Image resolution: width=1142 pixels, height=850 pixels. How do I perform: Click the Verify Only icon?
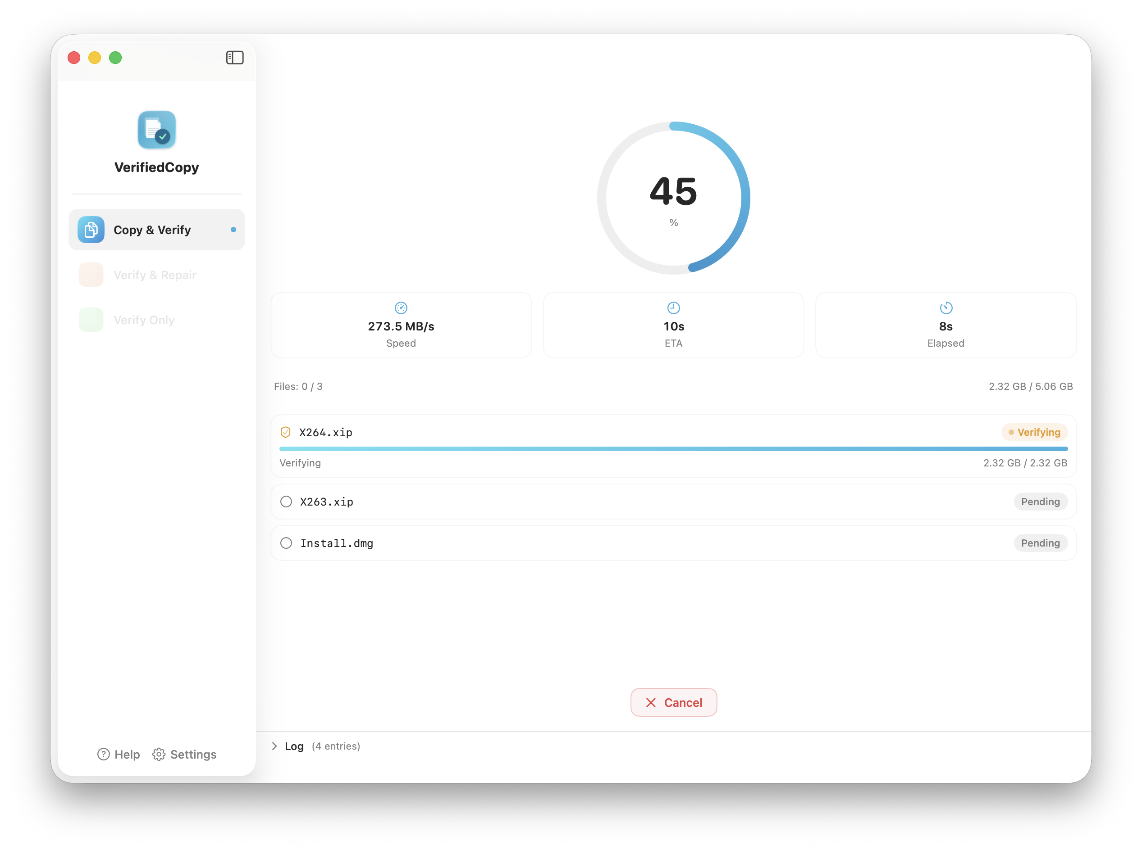(91, 320)
